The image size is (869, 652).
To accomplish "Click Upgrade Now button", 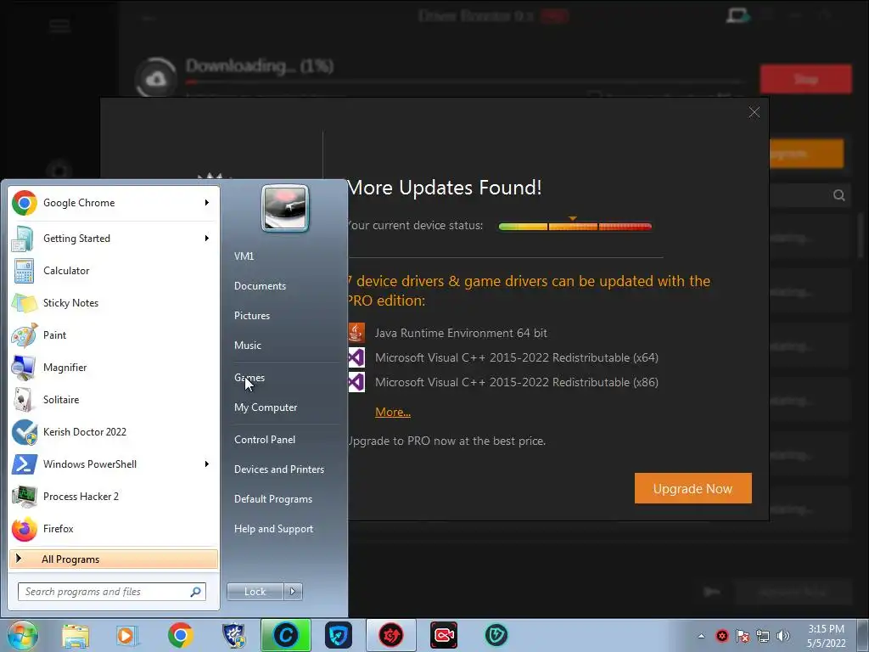I will coord(692,488).
